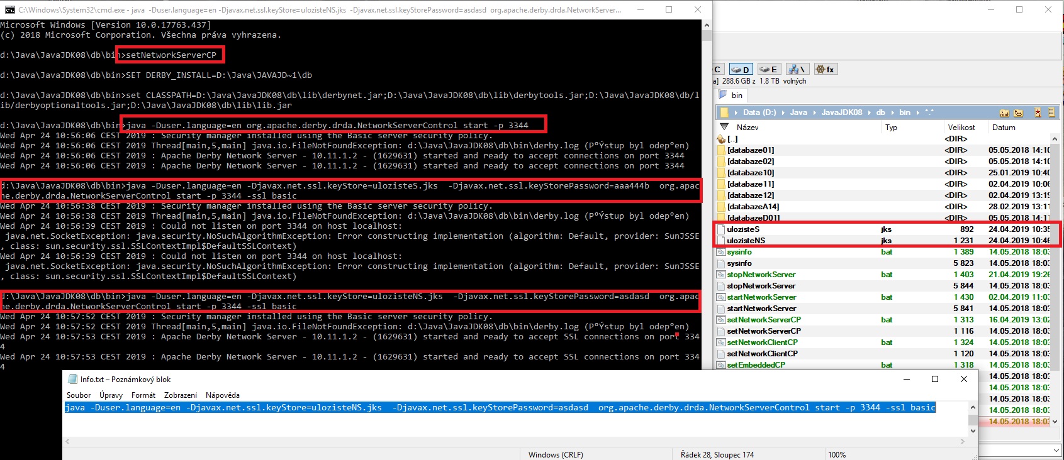Click the folder icon of [databaze12]
The width and height of the screenshot is (1064, 460).
click(x=721, y=195)
